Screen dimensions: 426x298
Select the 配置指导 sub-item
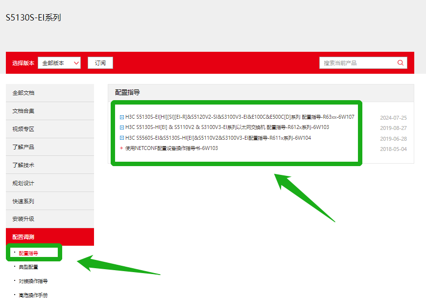pyautogui.click(x=28, y=253)
